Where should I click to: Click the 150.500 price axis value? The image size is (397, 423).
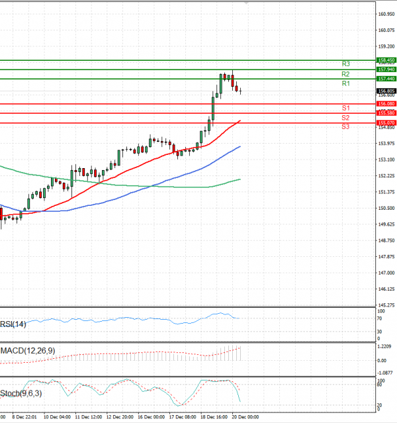[x=386, y=209]
